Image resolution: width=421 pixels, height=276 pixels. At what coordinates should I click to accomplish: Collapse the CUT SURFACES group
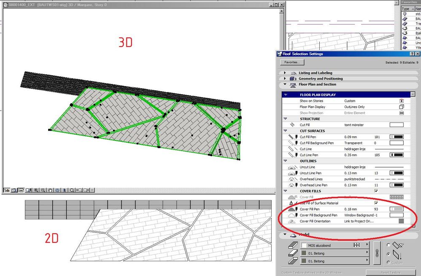(x=286, y=131)
